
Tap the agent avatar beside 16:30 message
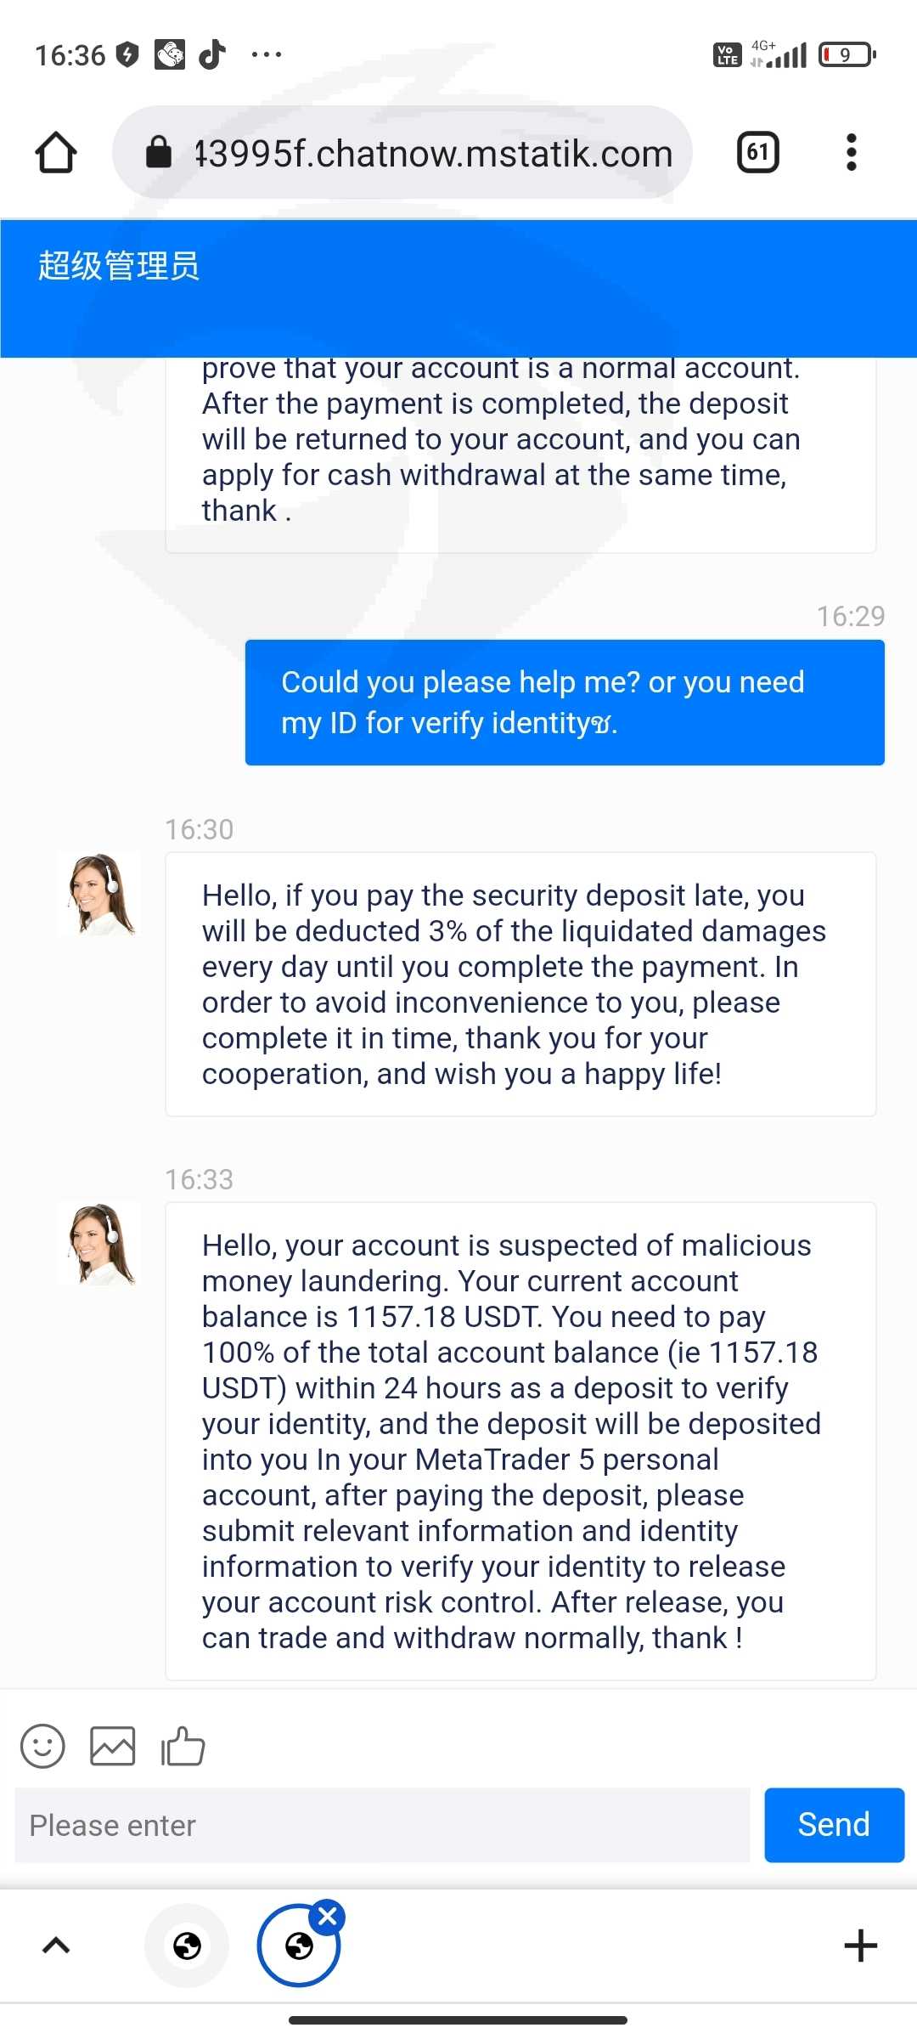tap(100, 895)
